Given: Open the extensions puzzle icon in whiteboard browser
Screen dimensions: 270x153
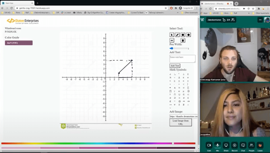Looking at the screenshot, I should 176,8.
